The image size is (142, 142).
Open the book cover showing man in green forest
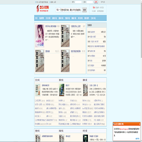pyautogui.click(x=62, y=90)
